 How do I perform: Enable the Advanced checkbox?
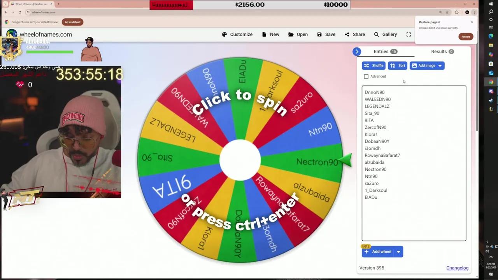[366, 77]
